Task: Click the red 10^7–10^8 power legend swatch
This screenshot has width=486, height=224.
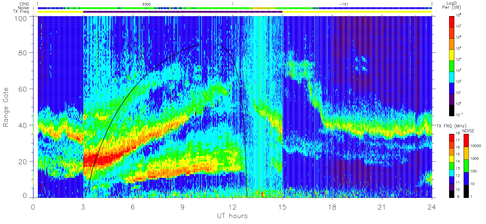Action: tap(451, 22)
